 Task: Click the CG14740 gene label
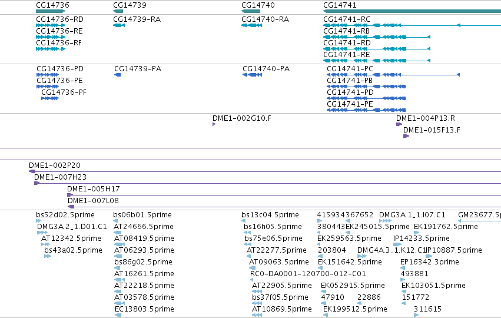258,5
